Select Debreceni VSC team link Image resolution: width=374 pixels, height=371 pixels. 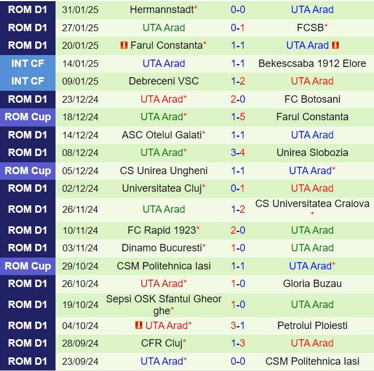point(164,81)
